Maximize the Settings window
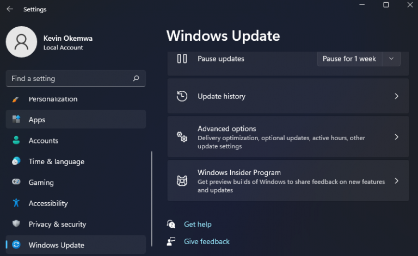Screen dimensions: 418x256 point(386,5)
